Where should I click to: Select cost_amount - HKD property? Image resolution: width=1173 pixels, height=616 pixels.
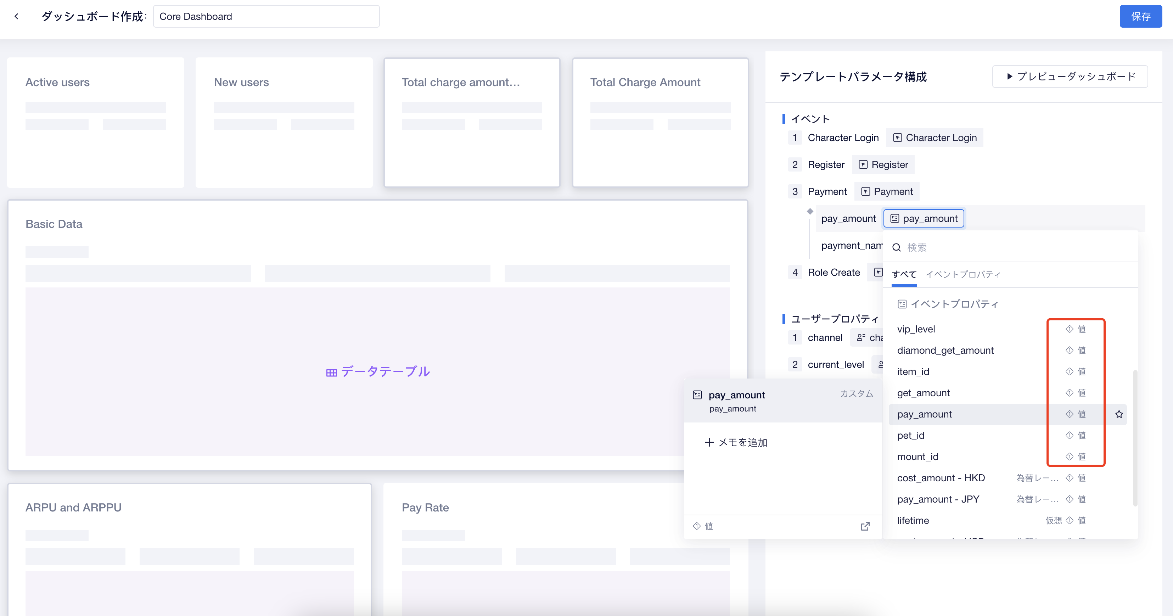(x=1007, y=478)
